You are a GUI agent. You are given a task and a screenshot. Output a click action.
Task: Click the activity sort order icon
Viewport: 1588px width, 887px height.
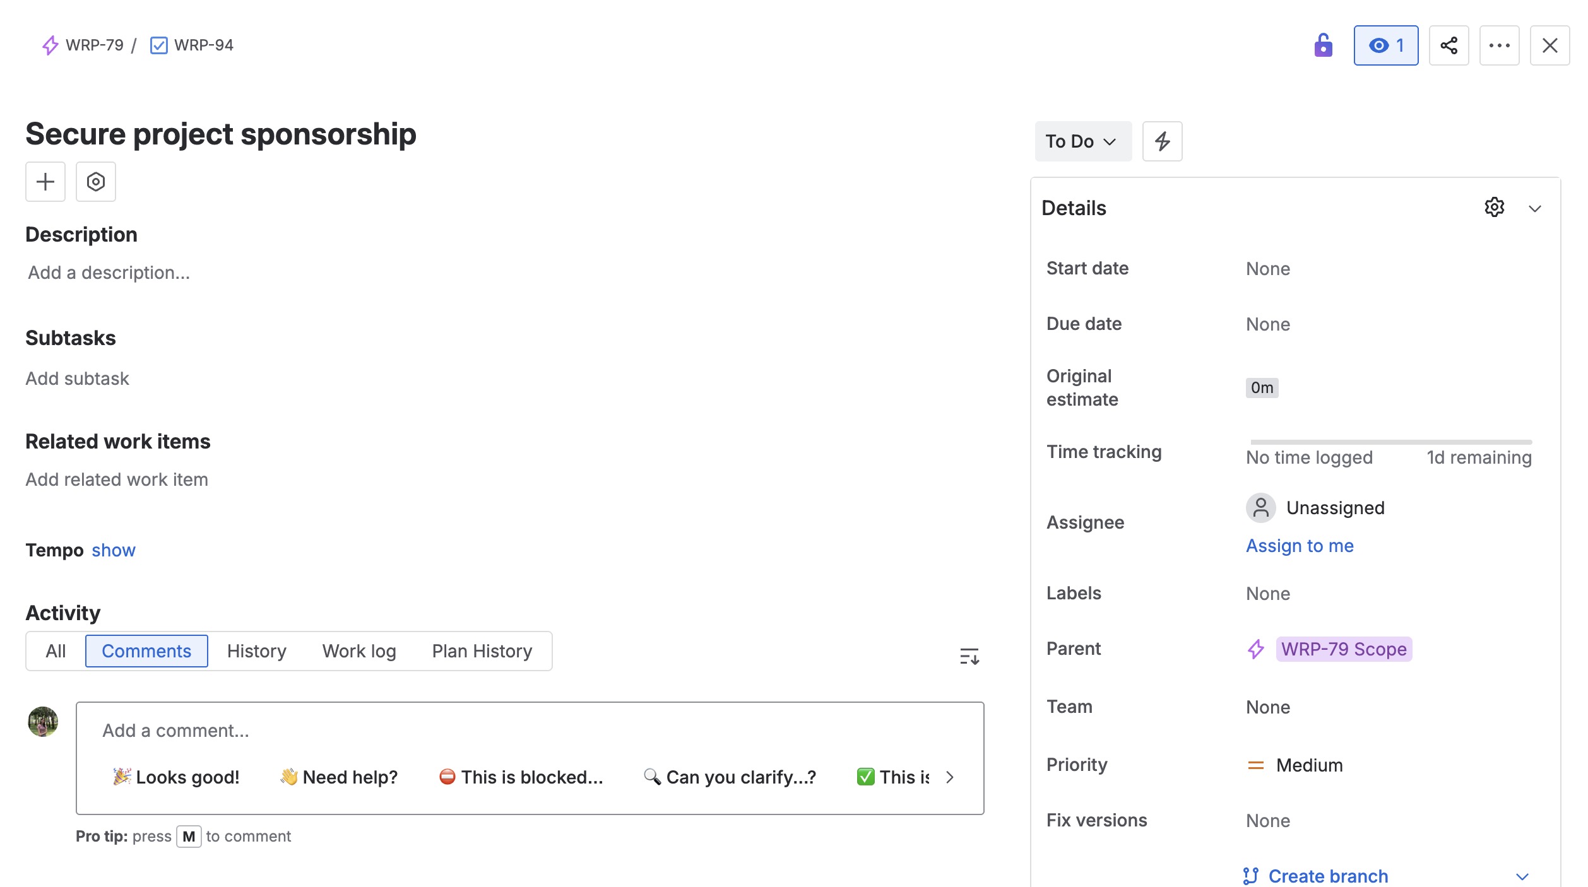tap(969, 656)
